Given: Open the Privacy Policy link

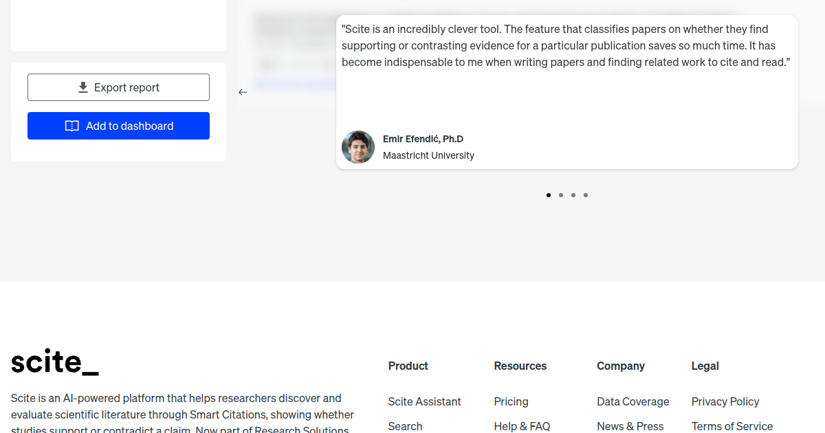Looking at the screenshot, I should pyautogui.click(x=725, y=401).
